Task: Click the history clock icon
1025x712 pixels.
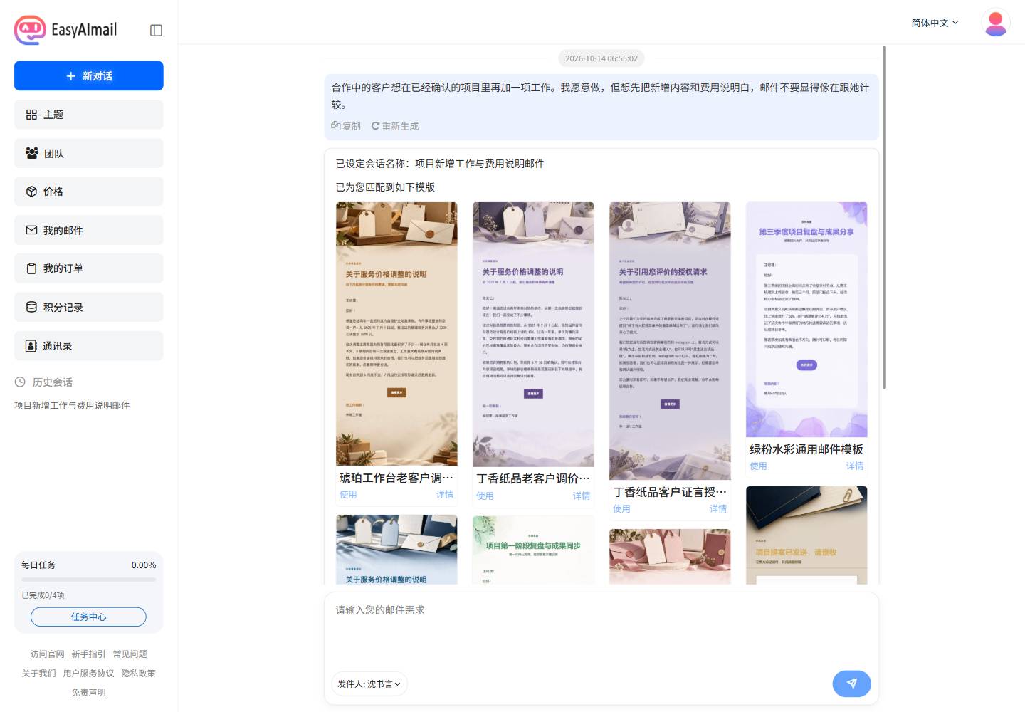Action: (20, 382)
